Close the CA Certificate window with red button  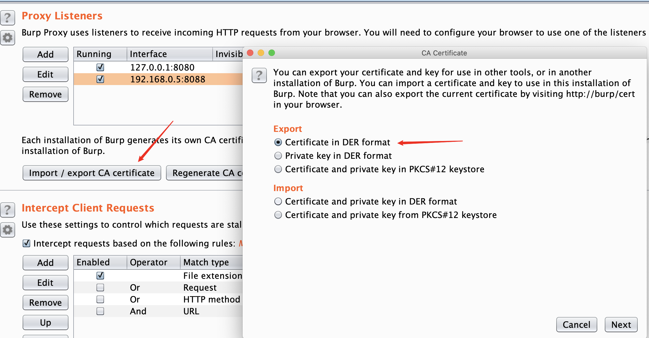tap(250, 53)
